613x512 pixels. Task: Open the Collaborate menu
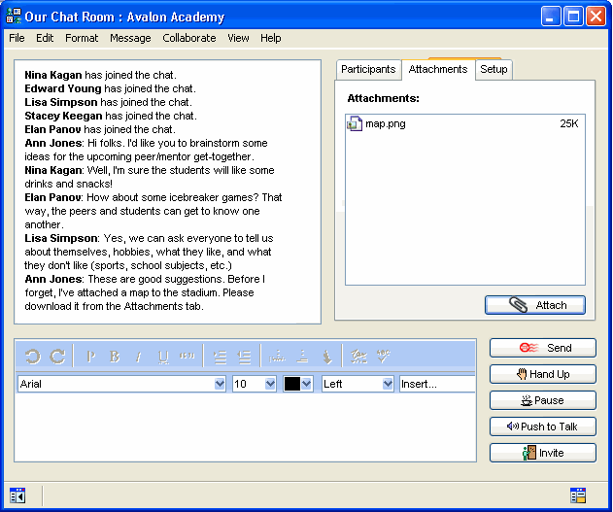(x=188, y=38)
